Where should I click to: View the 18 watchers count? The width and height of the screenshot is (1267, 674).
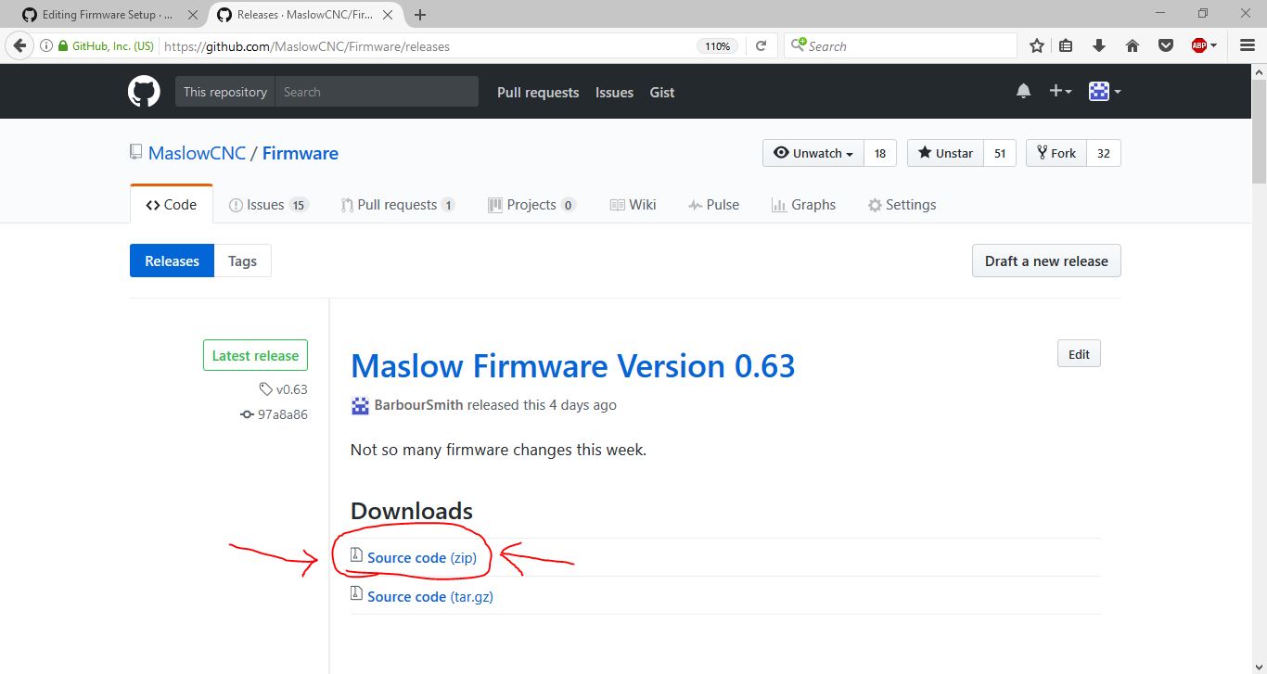click(x=880, y=153)
